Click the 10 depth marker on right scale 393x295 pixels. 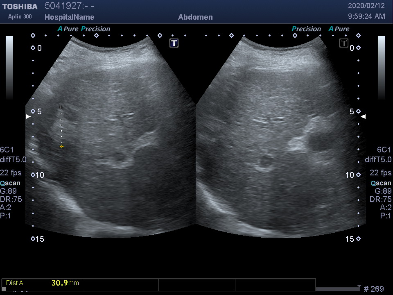point(350,175)
